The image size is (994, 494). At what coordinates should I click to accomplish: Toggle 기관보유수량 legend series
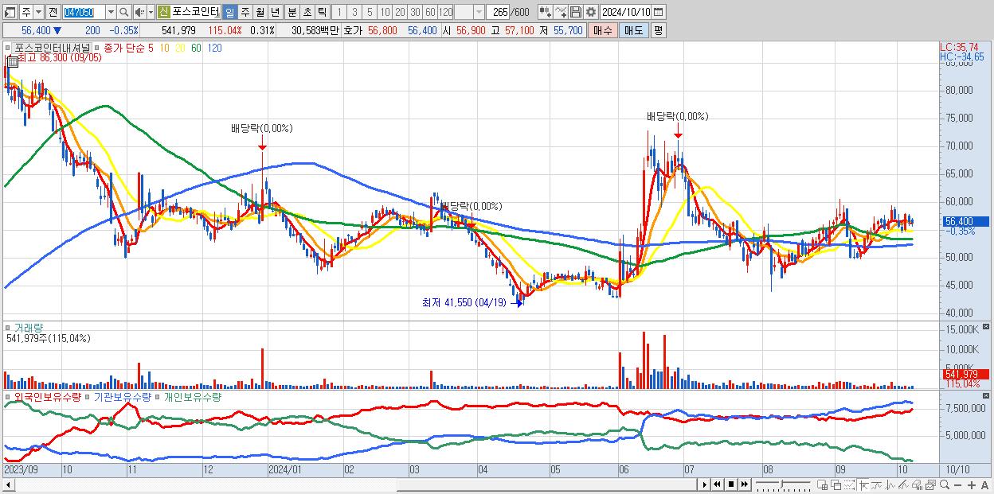click(x=123, y=396)
